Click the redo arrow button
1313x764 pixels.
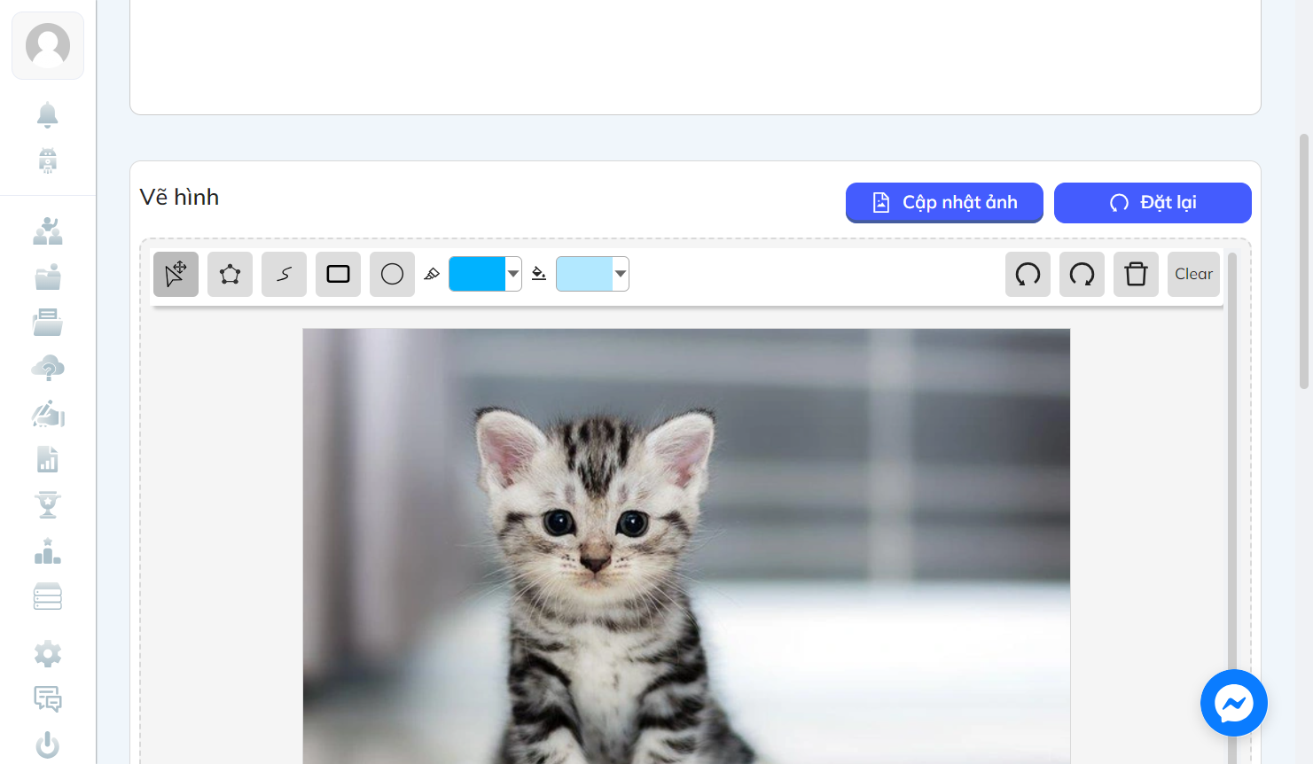[x=1082, y=274]
